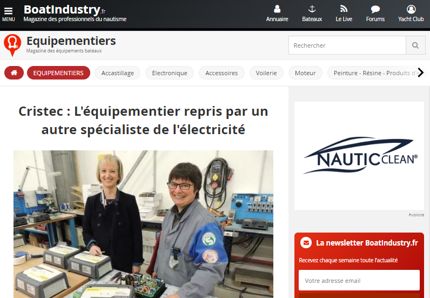
Task: Click the BoatIndustry.fr site logo
Action: pyautogui.click(x=64, y=10)
